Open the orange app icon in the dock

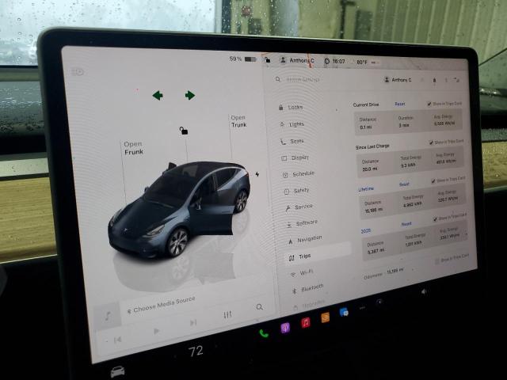(x=325, y=317)
